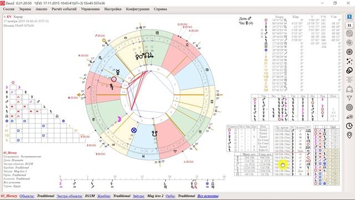Click the blue Part of Fortune symbol
This screenshot has height=200, width=355.
click(x=134, y=131)
